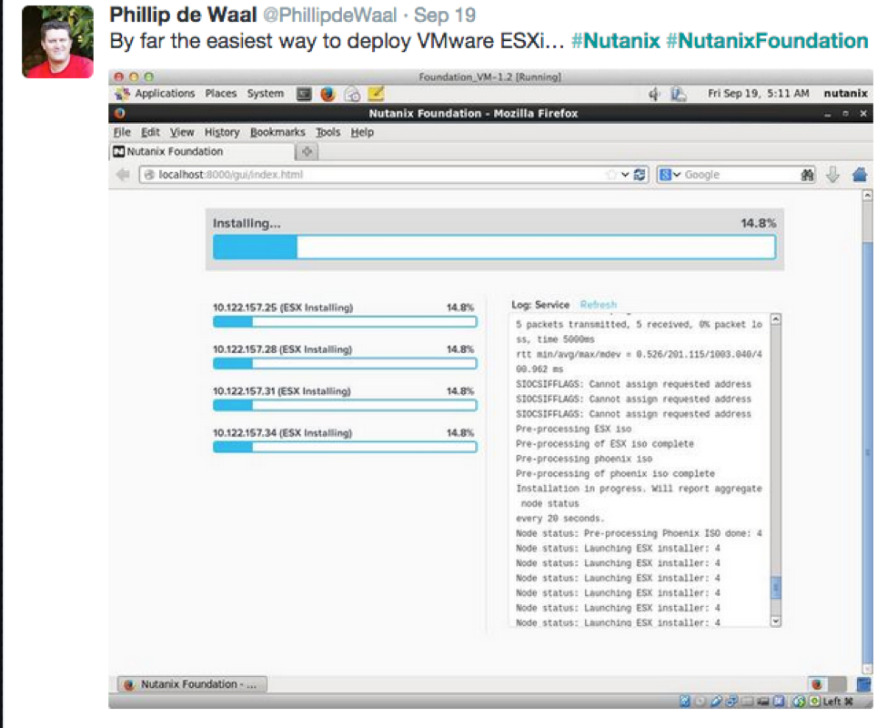Open the #NutanixFoundation hashtag link
The image size is (887, 728).
pyautogui.click(x=767, y=41)
